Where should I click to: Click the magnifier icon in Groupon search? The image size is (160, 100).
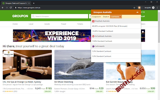[x=33, y=16]
